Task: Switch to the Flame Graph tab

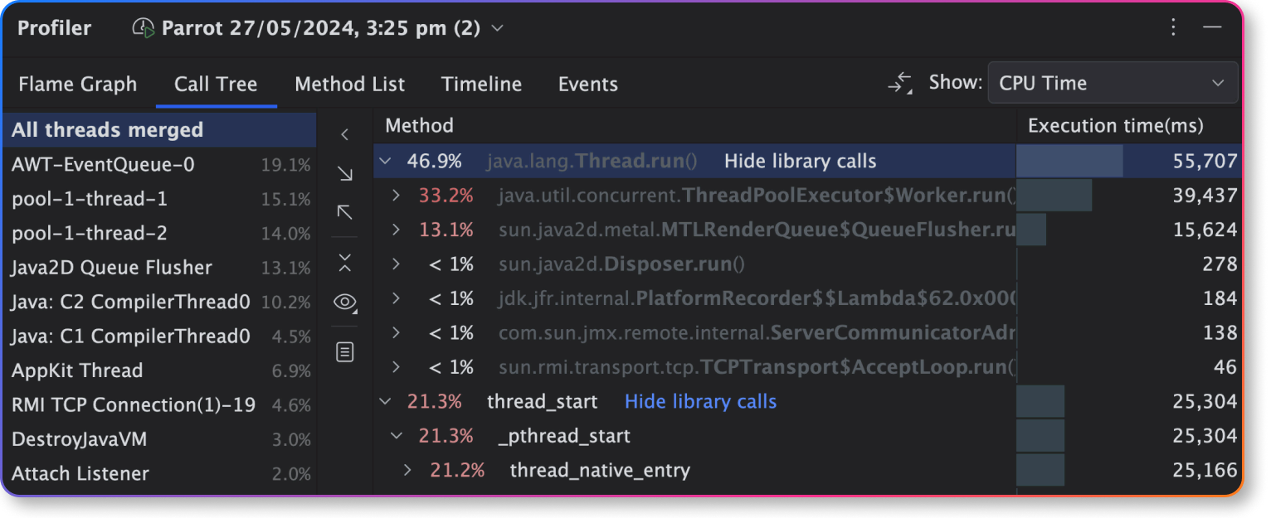Action: coord(77,84)
